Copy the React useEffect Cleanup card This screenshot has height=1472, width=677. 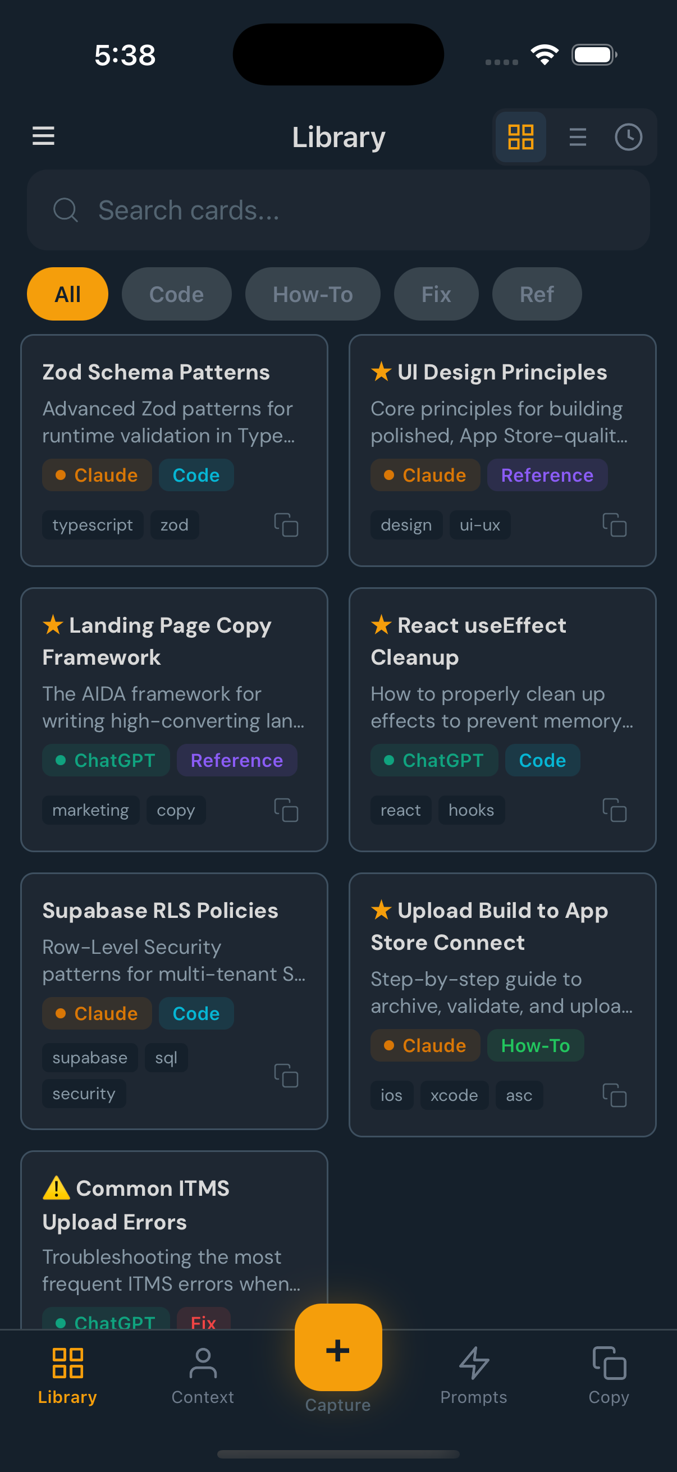coord(614,810)
